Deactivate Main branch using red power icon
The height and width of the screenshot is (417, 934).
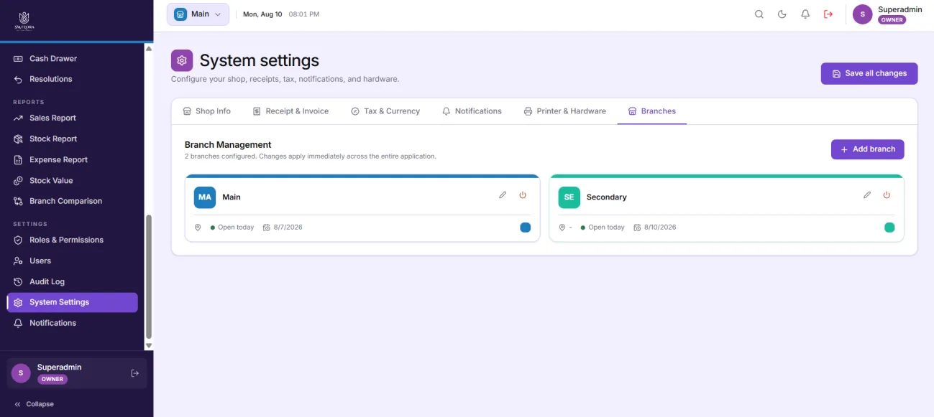[523, 195]
